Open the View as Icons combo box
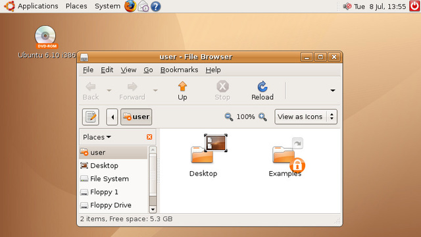 coord(306,117)
